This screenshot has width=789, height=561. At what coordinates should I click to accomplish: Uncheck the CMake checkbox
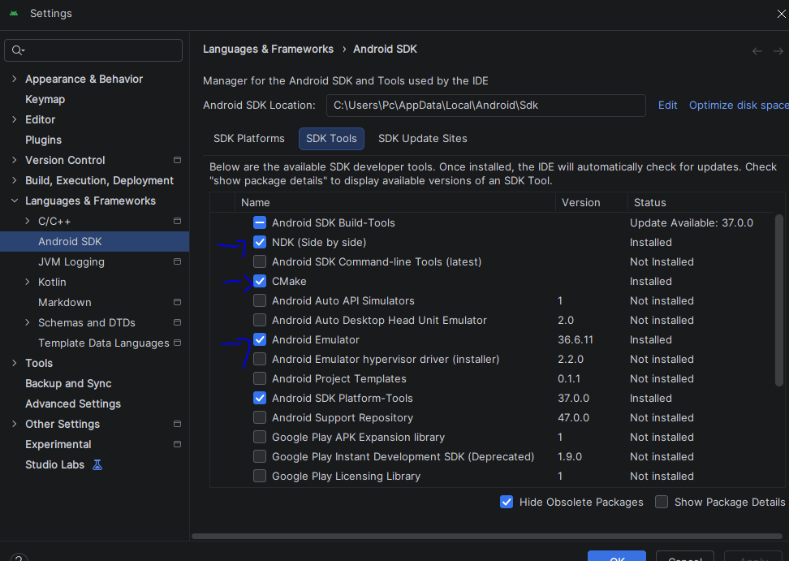[x=260, y=281]
